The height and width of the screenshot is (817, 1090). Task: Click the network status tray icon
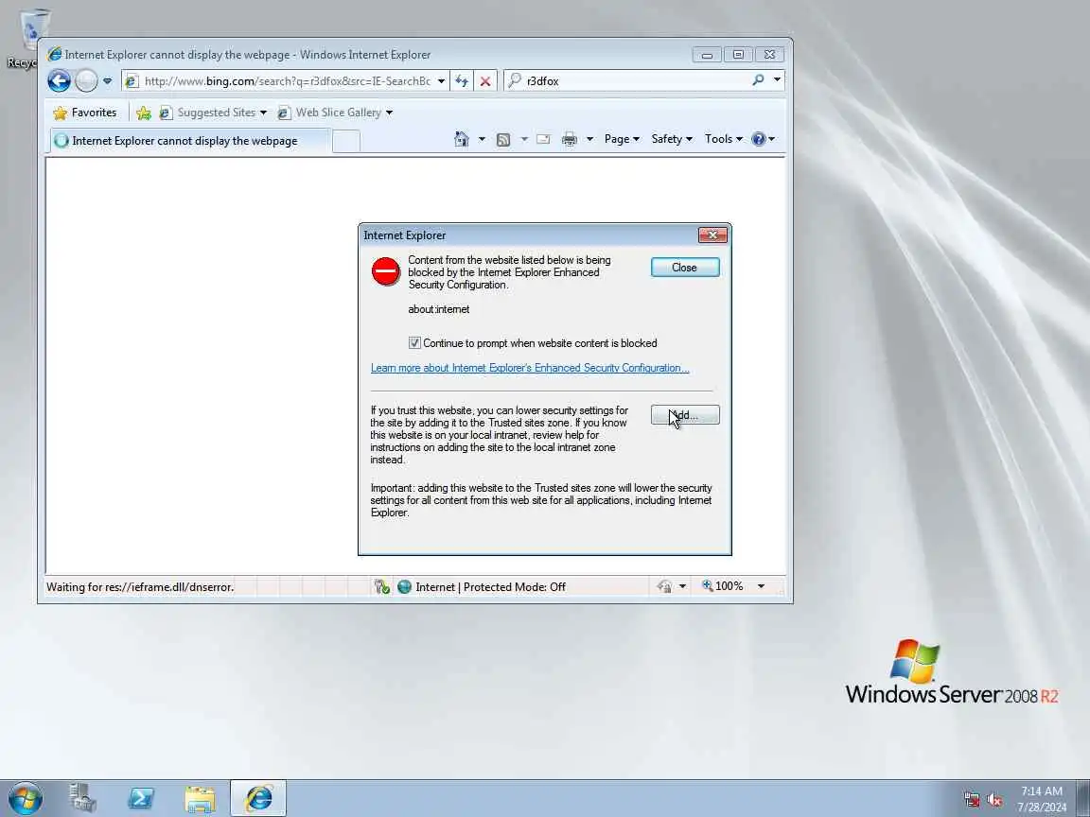click(972, 799)
